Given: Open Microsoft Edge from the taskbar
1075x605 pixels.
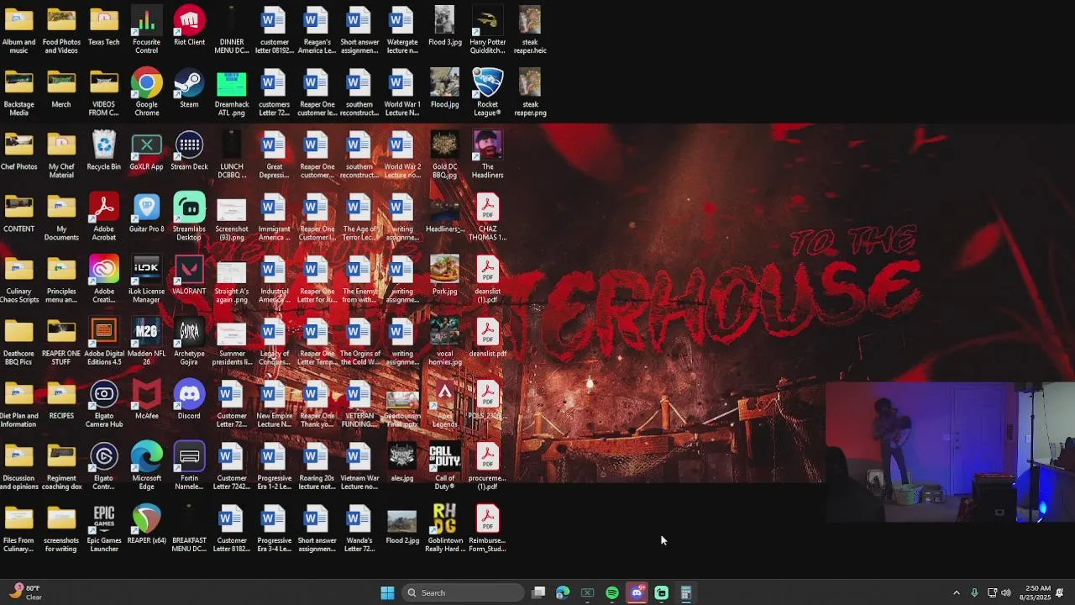Looking at the screenshot, I should point(563,592).
